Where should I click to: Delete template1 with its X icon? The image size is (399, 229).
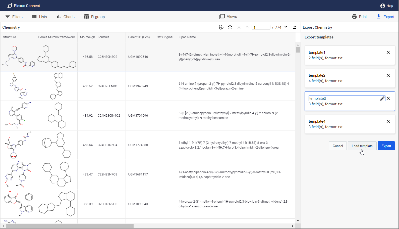click(x=388, y=53)
